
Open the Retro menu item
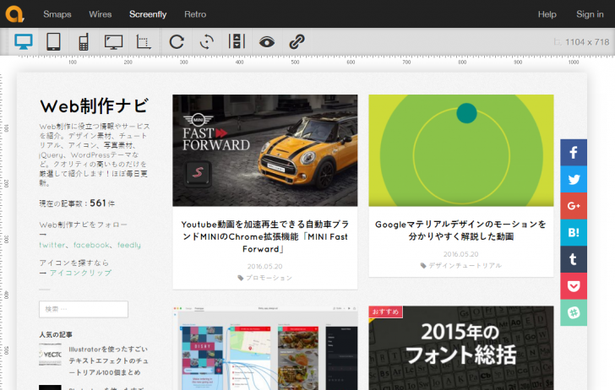(x=195, y=14)
